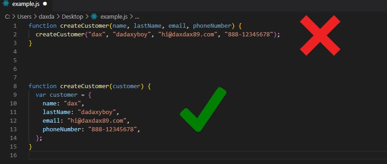Click the email parameter on line 1
Image resolution: width=387 pixels, height=164 pixels.
coord(177,26)
